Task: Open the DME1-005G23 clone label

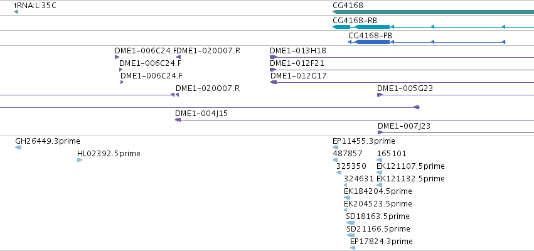Action: (x=405, y=88)
